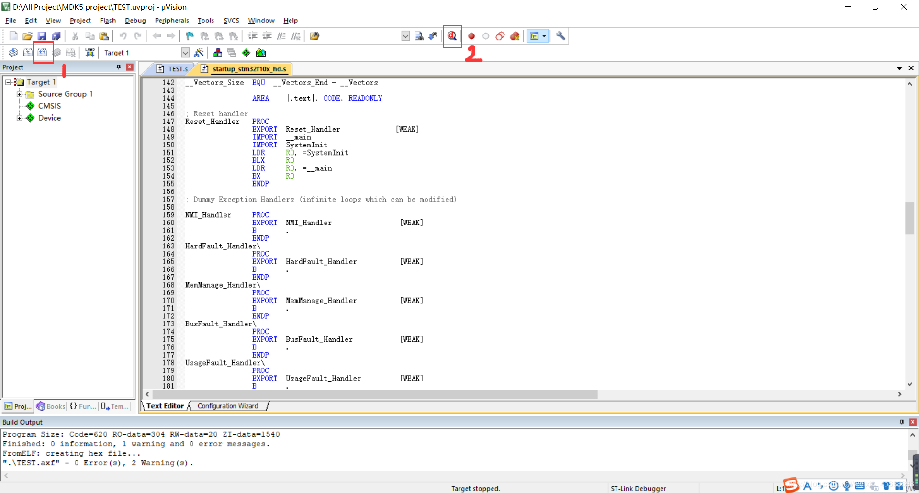Open the Find text dropdown list
919x493 pixels.
(405, 36)
